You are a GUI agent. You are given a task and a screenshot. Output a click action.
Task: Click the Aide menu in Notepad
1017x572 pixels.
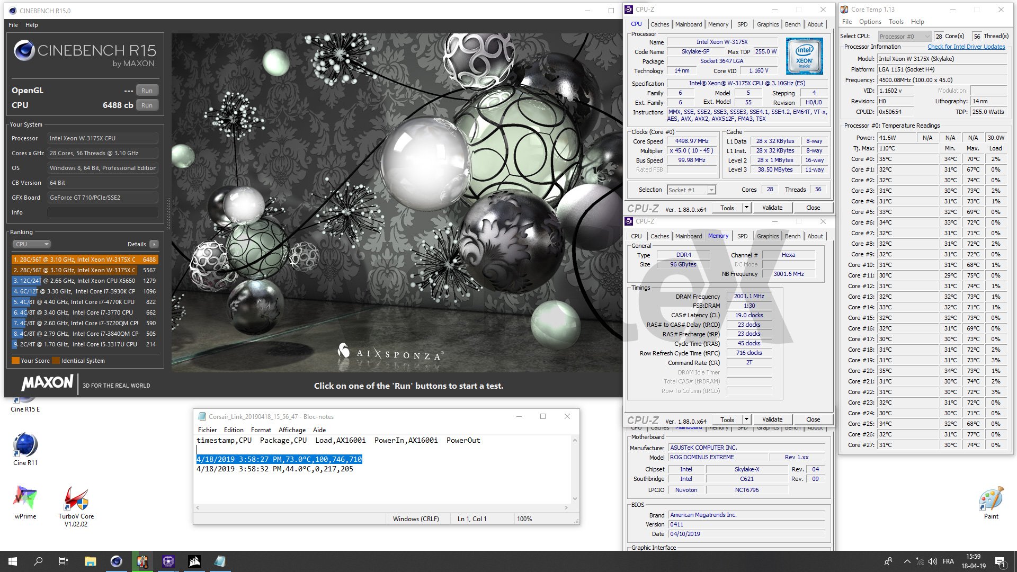(x=319, y=430)
